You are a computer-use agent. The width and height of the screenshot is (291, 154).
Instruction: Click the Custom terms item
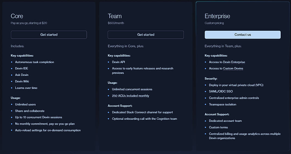[x=218, y=127]
